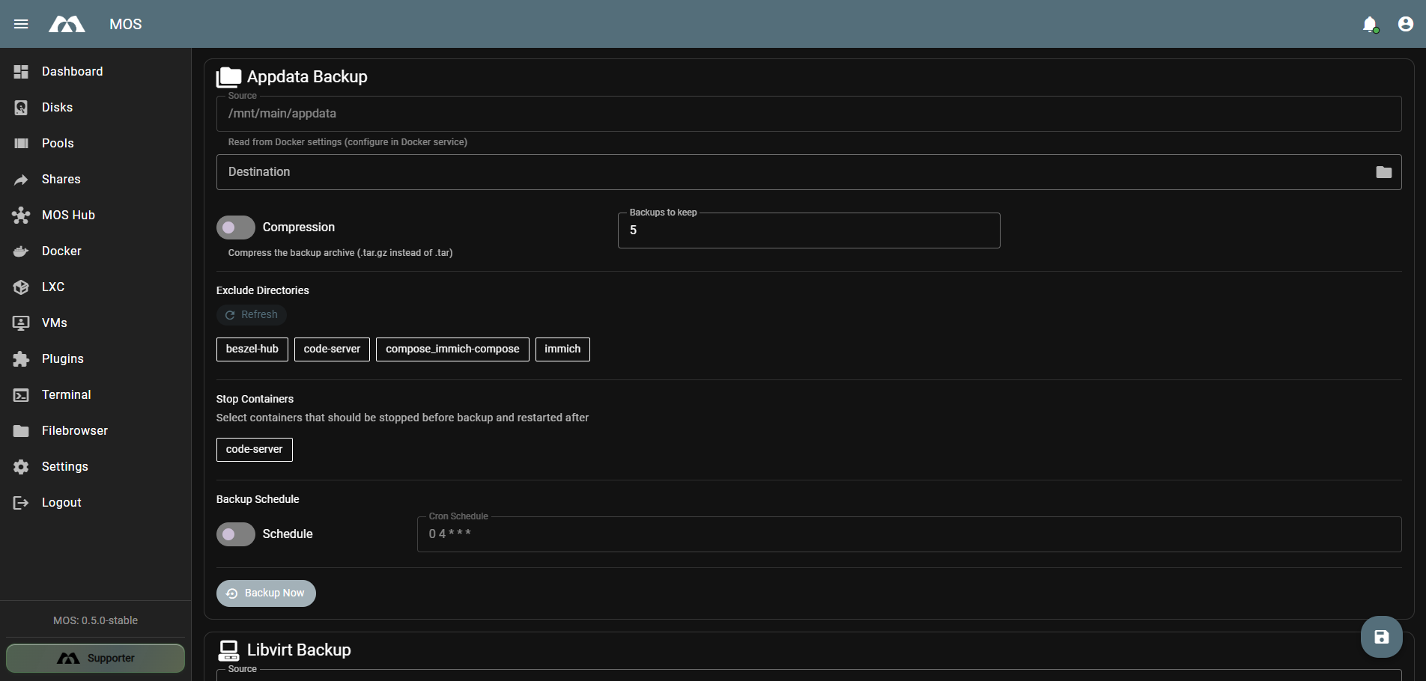Click the Disks sidebar icon
Screen dimensions: 1426x681
21,108
